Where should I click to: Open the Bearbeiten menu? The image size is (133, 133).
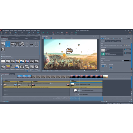pos(7,30)
